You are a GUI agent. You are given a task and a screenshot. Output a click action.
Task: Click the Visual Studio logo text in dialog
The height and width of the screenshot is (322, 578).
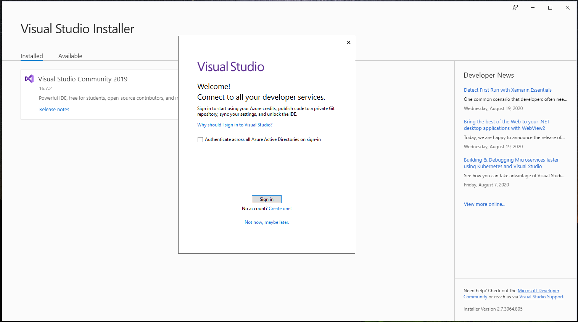coord(231,67)
